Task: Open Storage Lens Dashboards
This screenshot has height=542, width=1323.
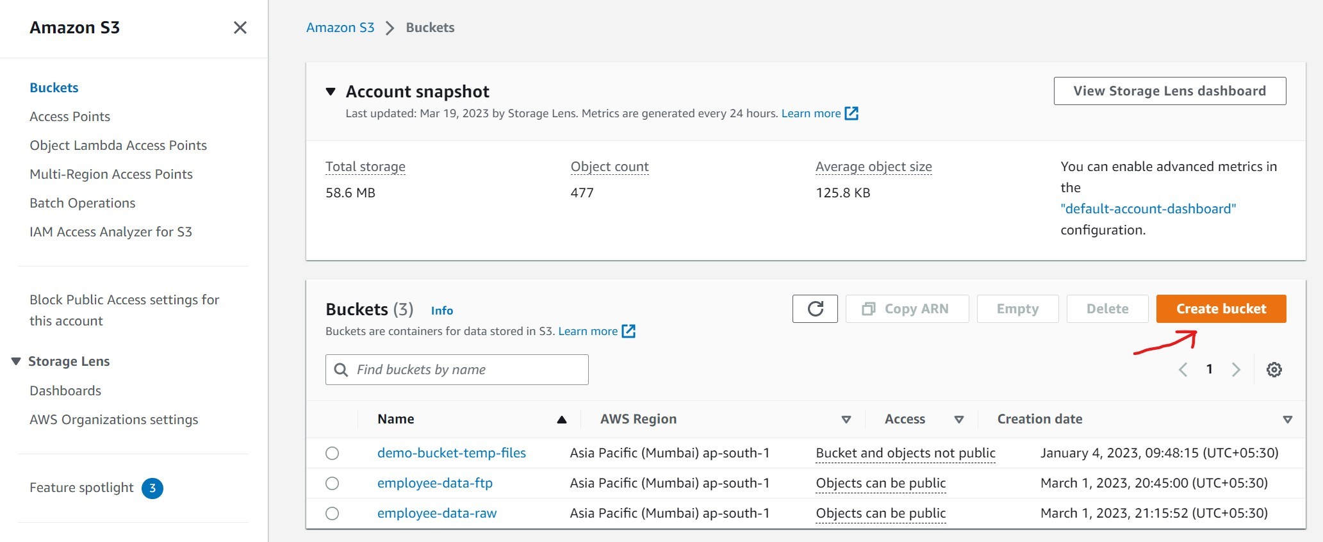Action: (65, 391)
